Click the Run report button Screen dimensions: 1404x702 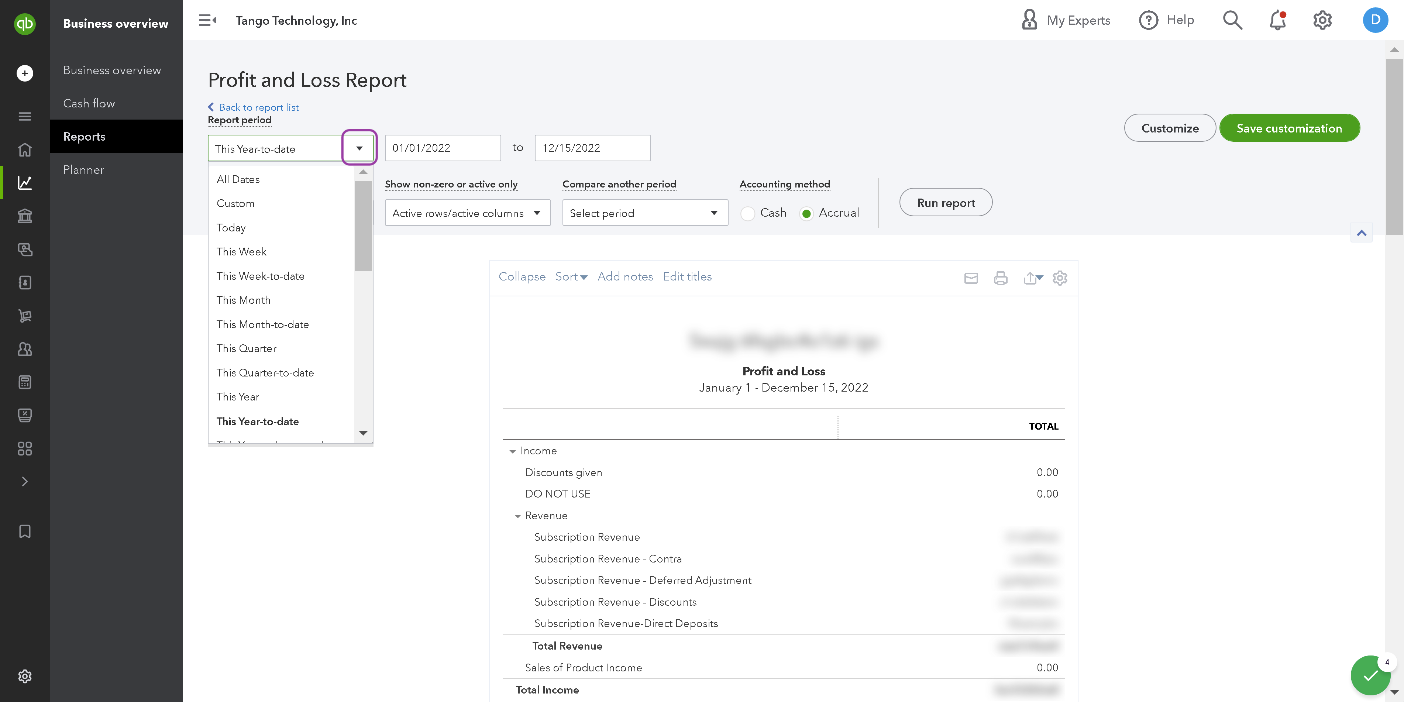[946, 202]
